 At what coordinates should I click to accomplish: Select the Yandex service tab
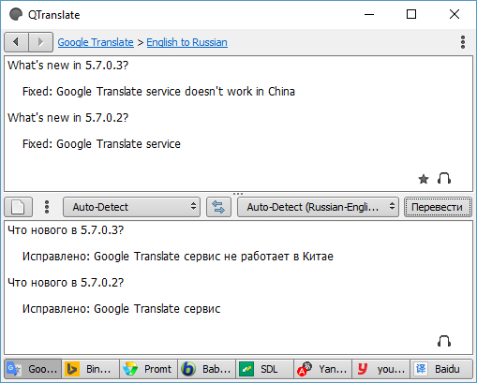[x=323, y=369]
